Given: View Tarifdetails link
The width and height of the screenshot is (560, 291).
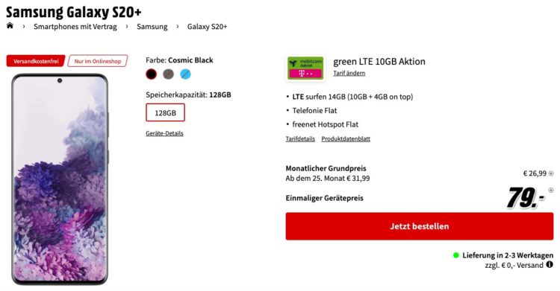Looking at the screenshot, I should (x=300, y=139).
